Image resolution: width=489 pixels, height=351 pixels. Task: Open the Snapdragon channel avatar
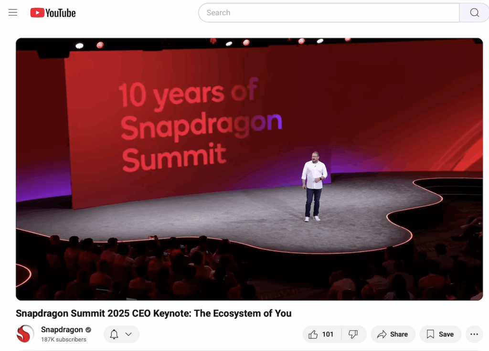coord(25,334)
